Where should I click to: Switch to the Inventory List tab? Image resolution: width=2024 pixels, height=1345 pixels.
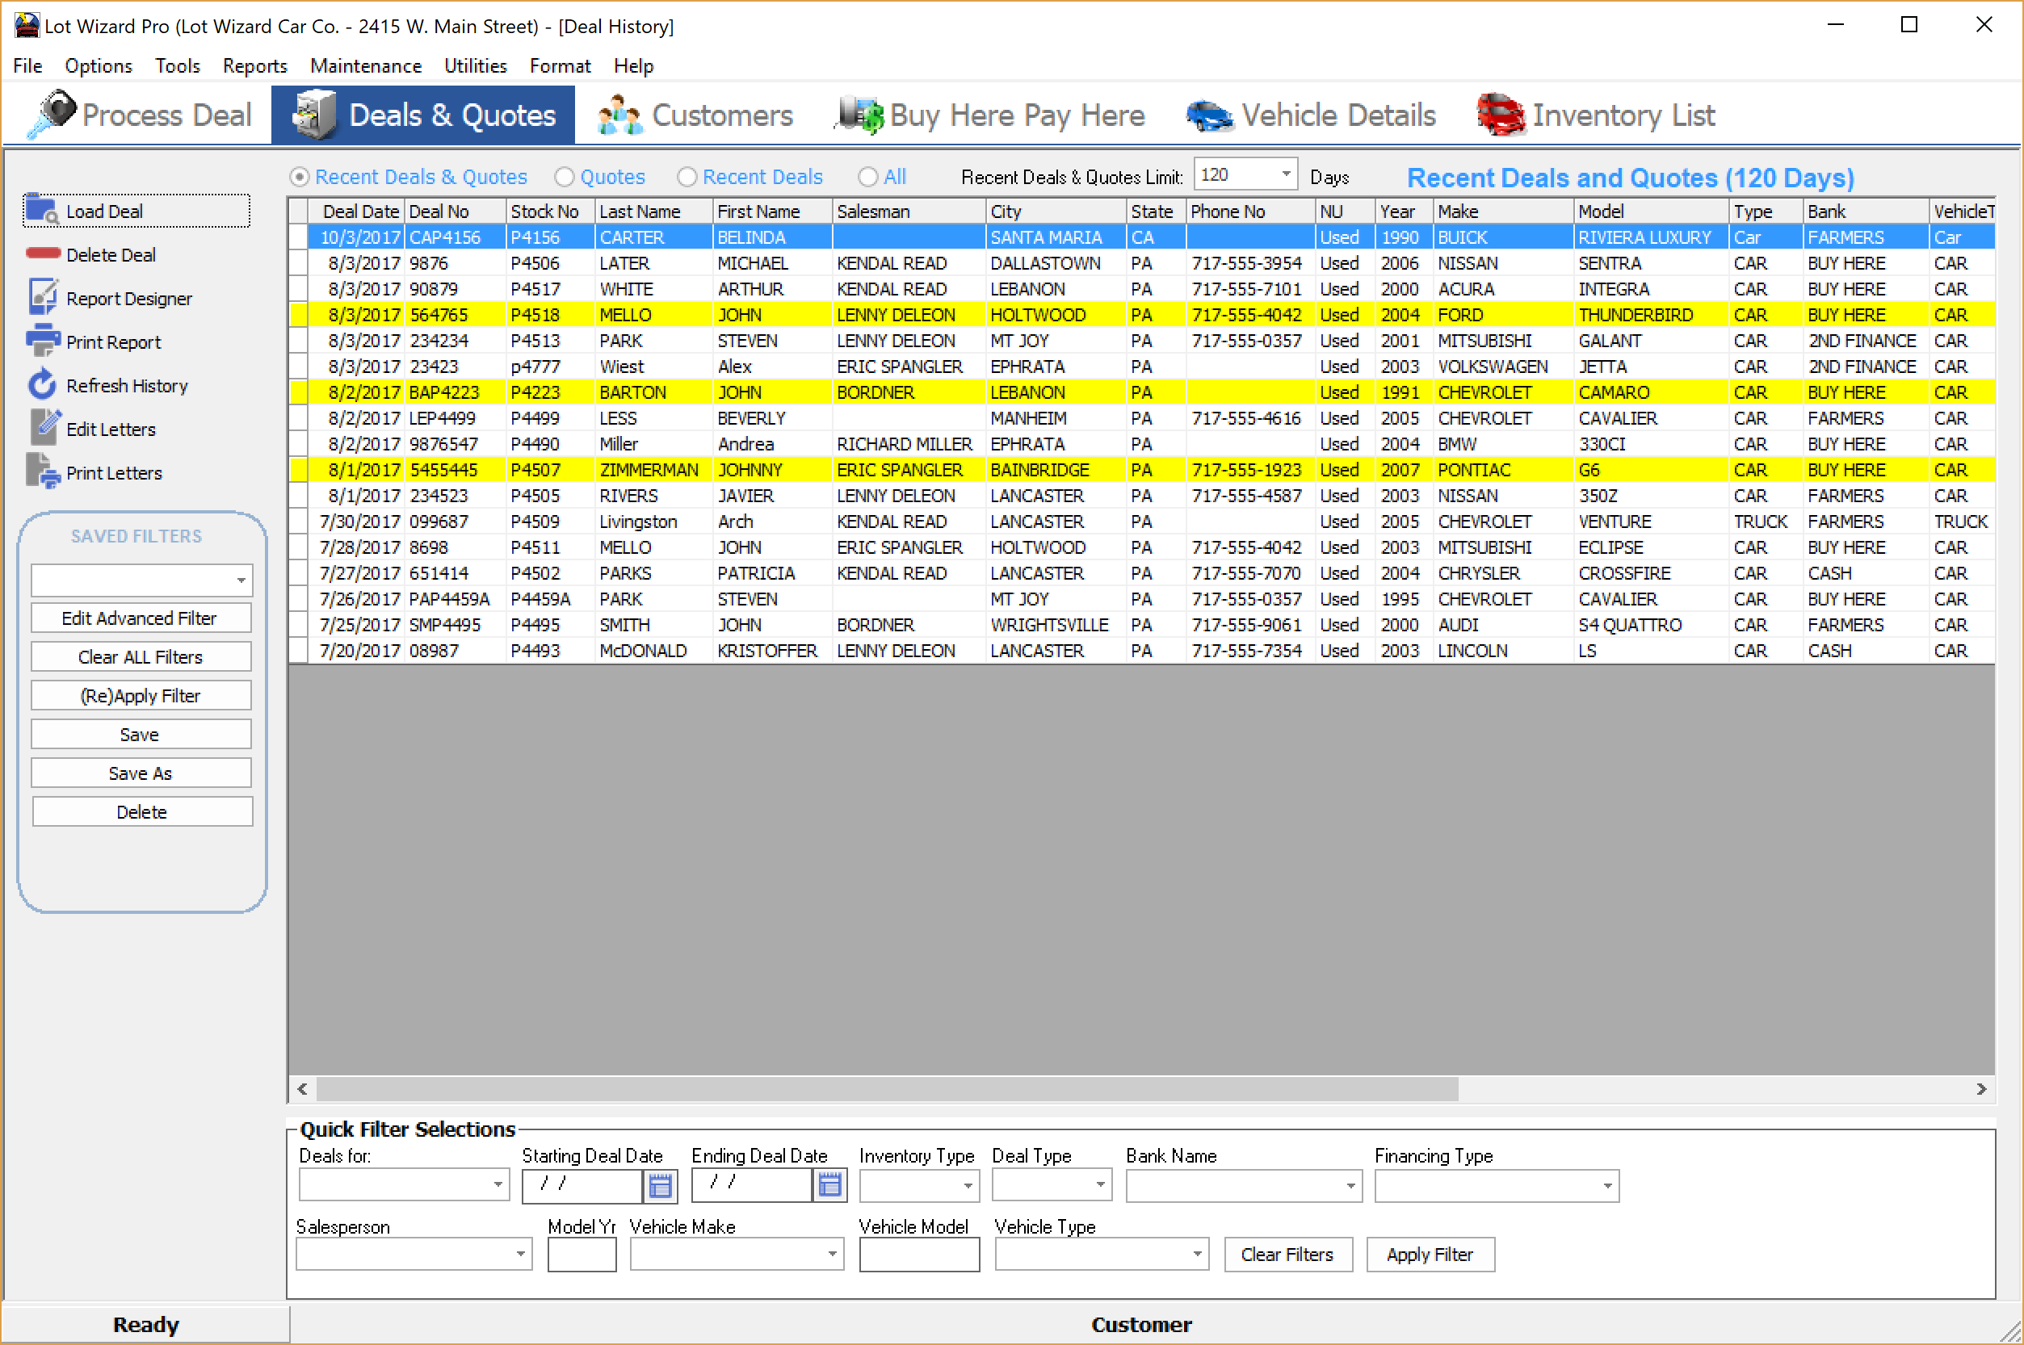1595,115
